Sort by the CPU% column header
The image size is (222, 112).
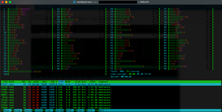point(61,82)
